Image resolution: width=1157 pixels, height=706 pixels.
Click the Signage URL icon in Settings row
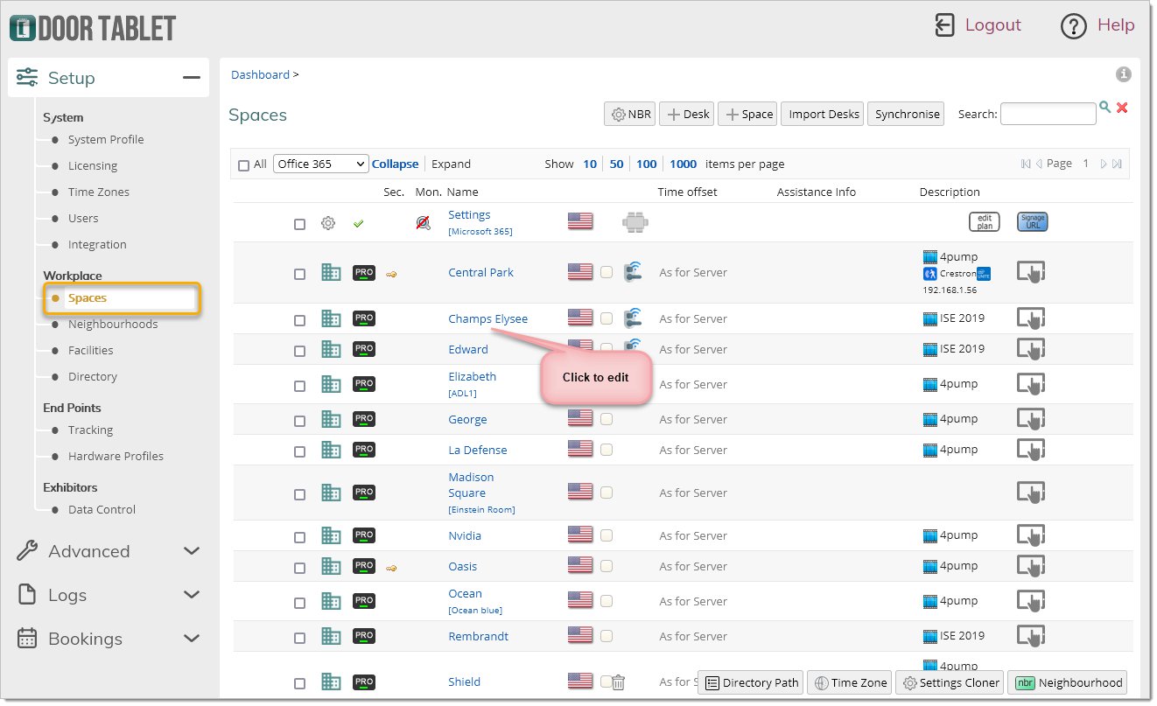pyautogui.click(x=1032, y=222)
